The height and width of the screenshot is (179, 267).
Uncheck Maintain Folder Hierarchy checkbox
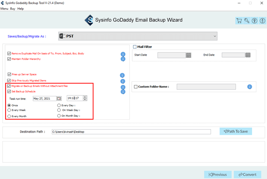[x=9, y=59]
